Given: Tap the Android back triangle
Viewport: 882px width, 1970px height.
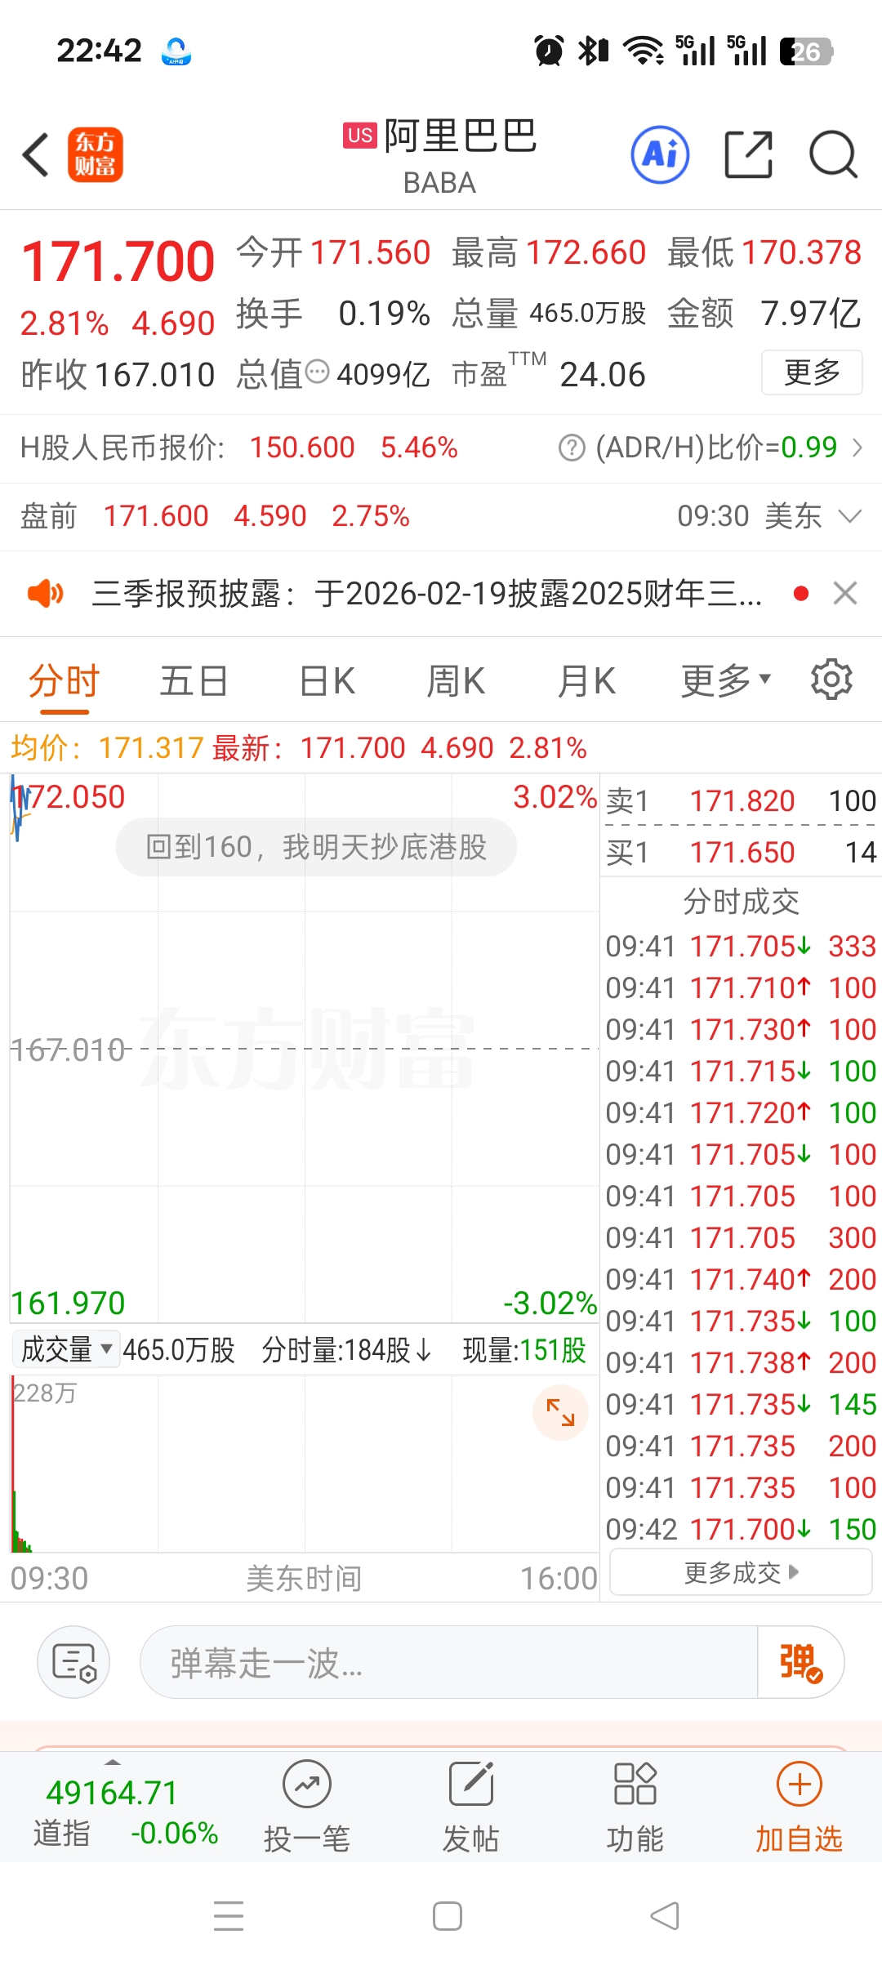Looking at the screenshot, I should [x=665, y=1916].
